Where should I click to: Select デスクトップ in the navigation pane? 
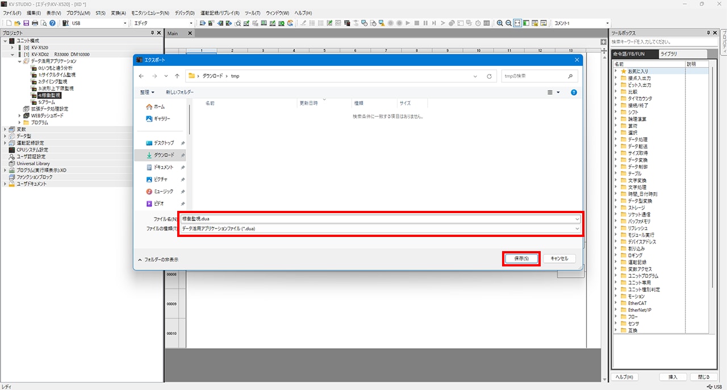click(x=163, y=143)
